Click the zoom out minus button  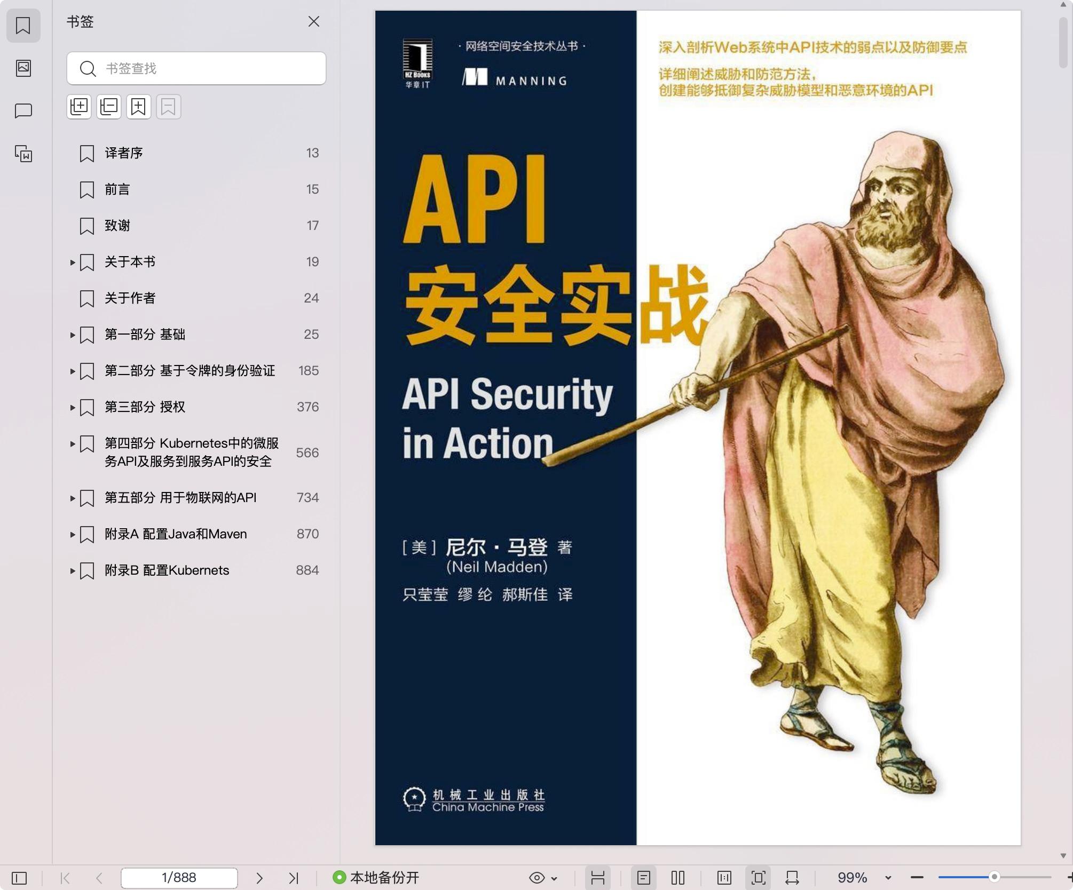click(x=917, y=878)
